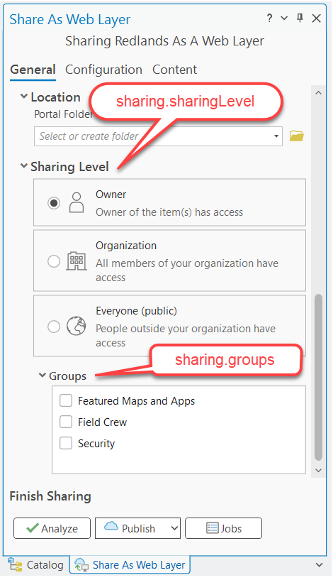Image resolution: width=333 pixels, height=580 pixels.
Task: Select the Organization sharing radio button
Action: coord(54,261)
